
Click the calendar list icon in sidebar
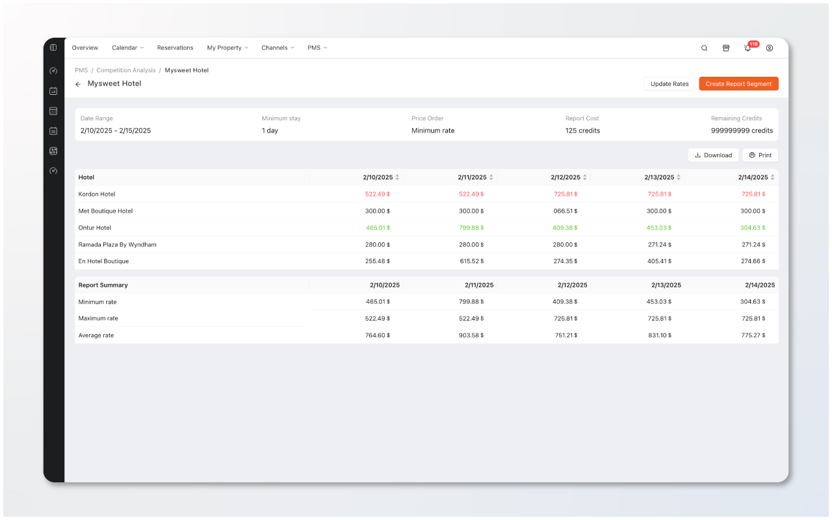(x=53, y=131)
